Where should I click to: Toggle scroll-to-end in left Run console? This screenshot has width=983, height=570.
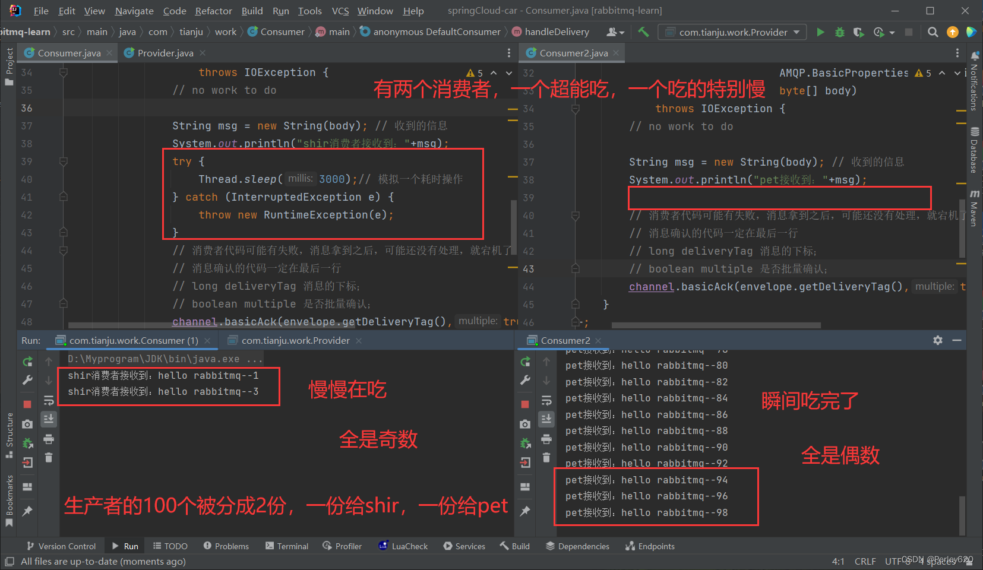coord(49,419)
